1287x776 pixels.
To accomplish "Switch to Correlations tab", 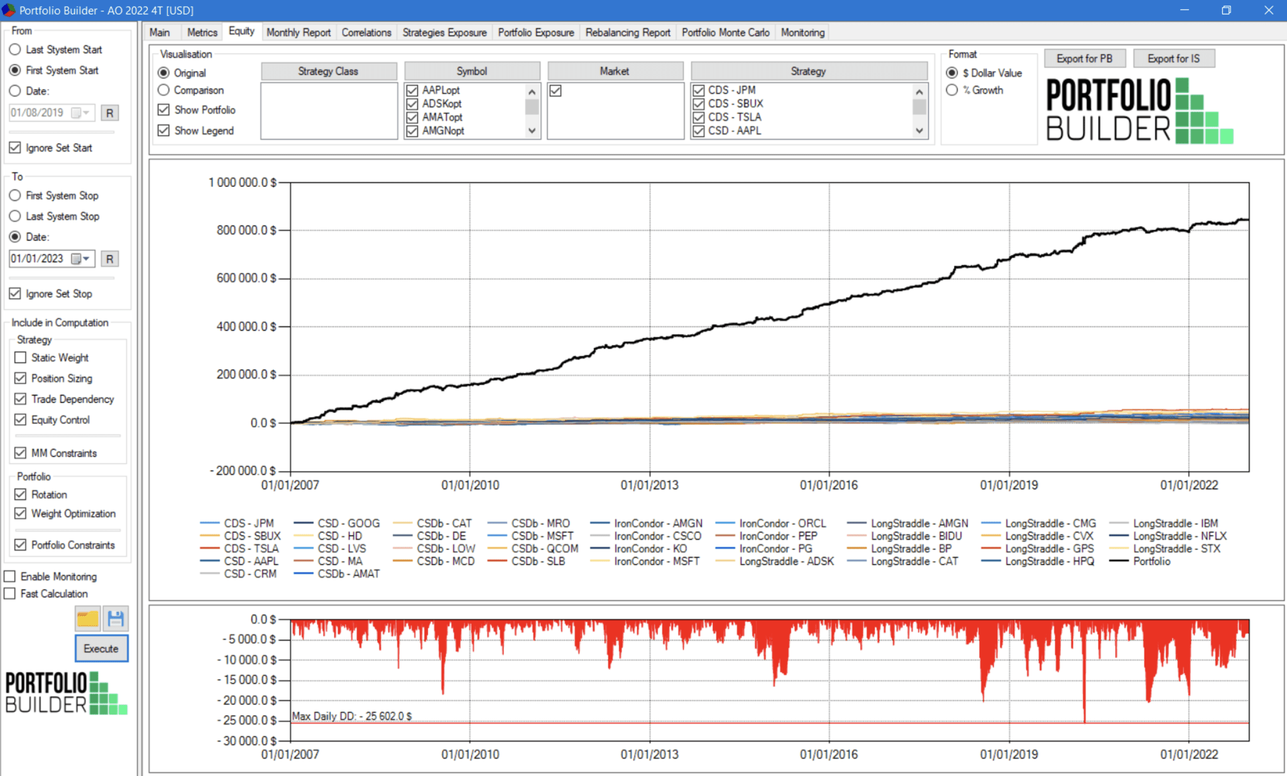I will [366, 33].
